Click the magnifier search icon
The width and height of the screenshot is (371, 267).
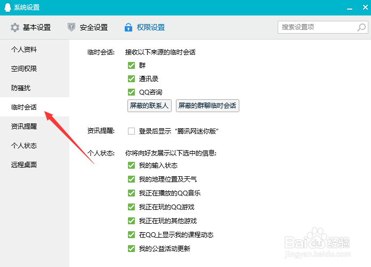click(x=361, y=27)
